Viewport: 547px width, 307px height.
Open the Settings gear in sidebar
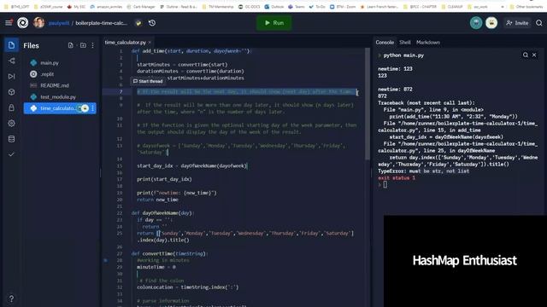[x=11, y=123]
